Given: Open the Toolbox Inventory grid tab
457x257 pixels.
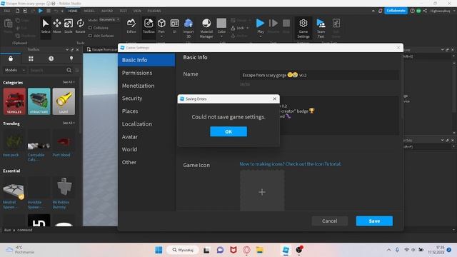Looking at the screenshot, I should [31, 59].
